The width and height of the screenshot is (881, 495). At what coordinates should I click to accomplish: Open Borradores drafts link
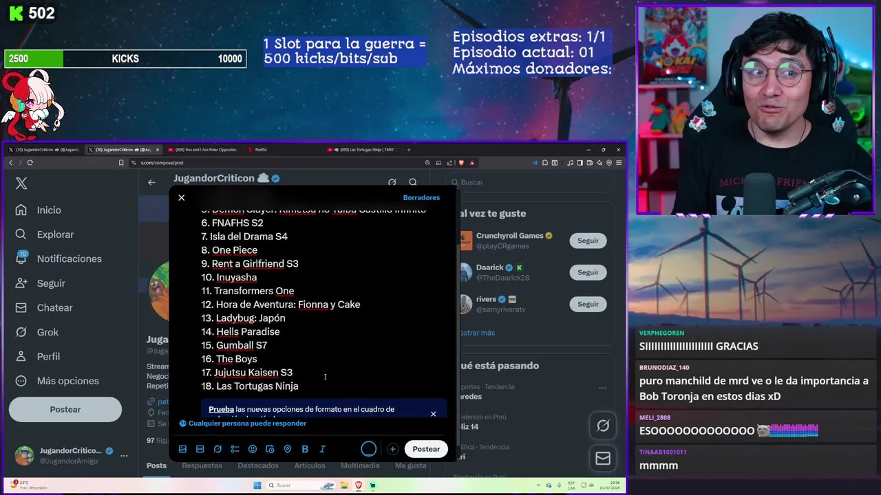pyautogui.click(x=421, y=197)
